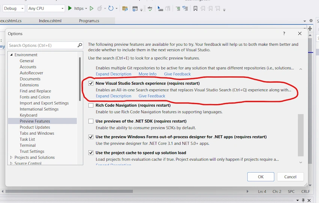319x203 pixels.
Task: Uncheck Use the project cache option
Action: [x=91, y=153]
